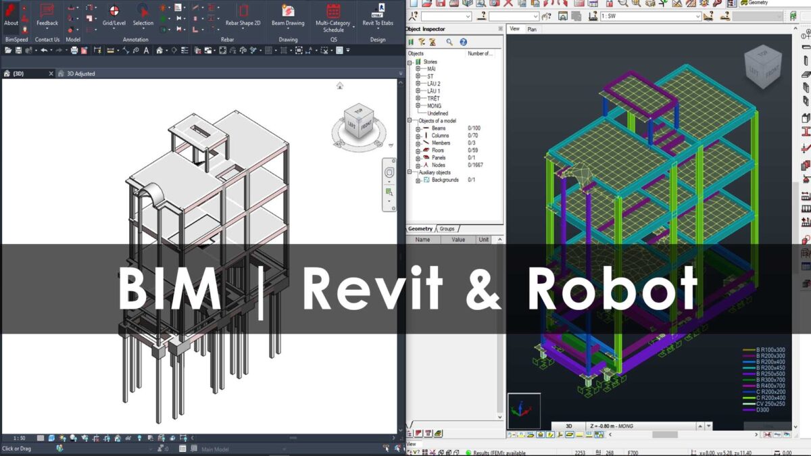Select the Text (A) tool in Revit toolbar
Viewport: 811px width, 456px height.
pyautogui.click(x=146, y=51)
